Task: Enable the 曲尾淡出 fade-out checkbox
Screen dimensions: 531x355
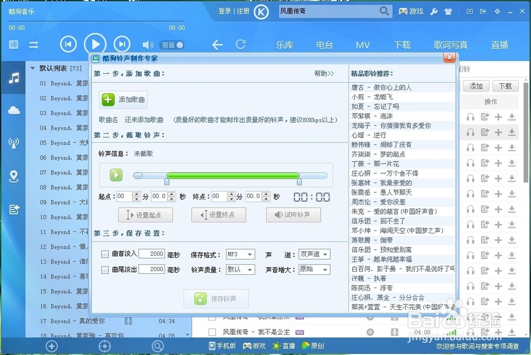Action: [x=105, y=269]
